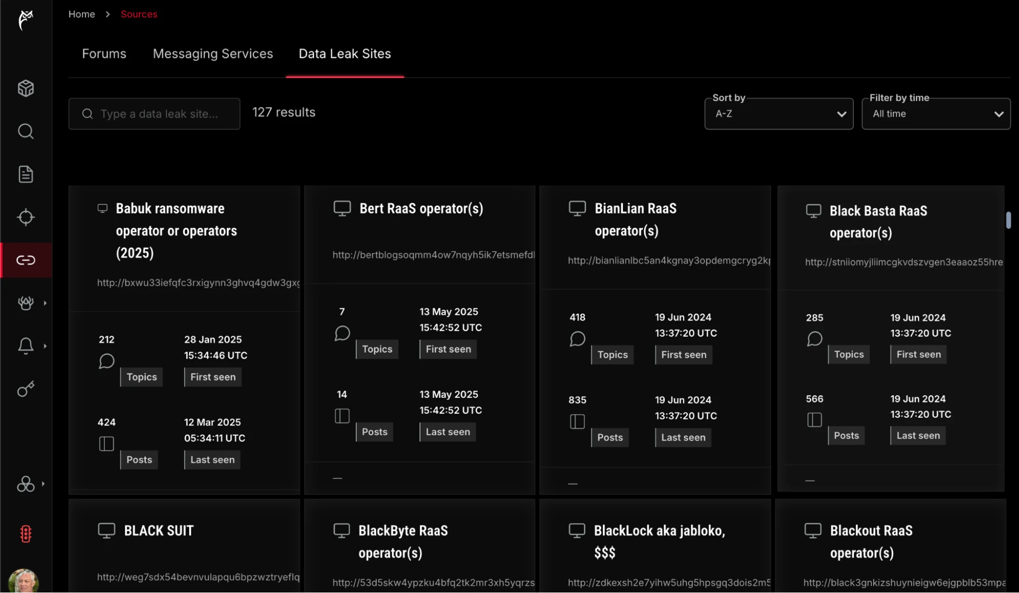
Task: Open the BlackLock aka jabloko card title
Action: (659, 542)
